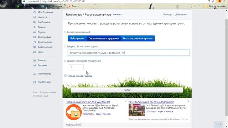Open the Товары shopping bag icon
Image resolution: width=228 pixels, height=128 pixels.
(x=35, y=60)
